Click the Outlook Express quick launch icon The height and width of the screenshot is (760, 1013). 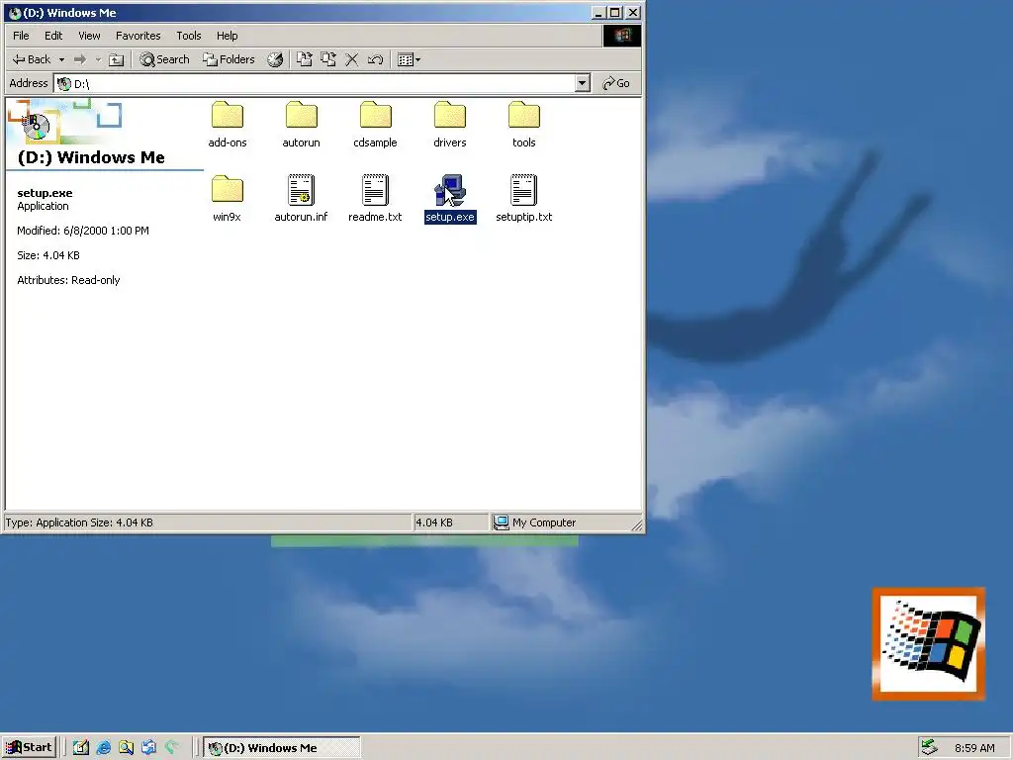click(148, 748)
